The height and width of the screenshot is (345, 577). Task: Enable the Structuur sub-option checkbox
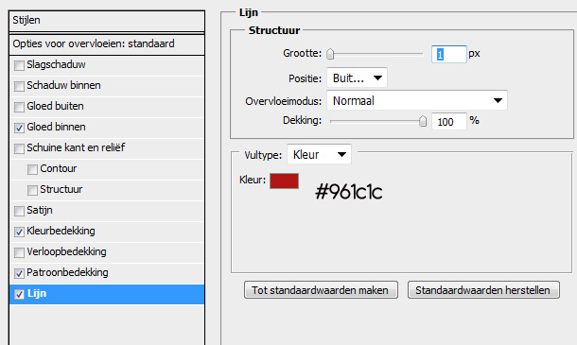[32, 190]
